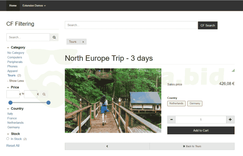Increase quantity with the plus button

[230, 120]
